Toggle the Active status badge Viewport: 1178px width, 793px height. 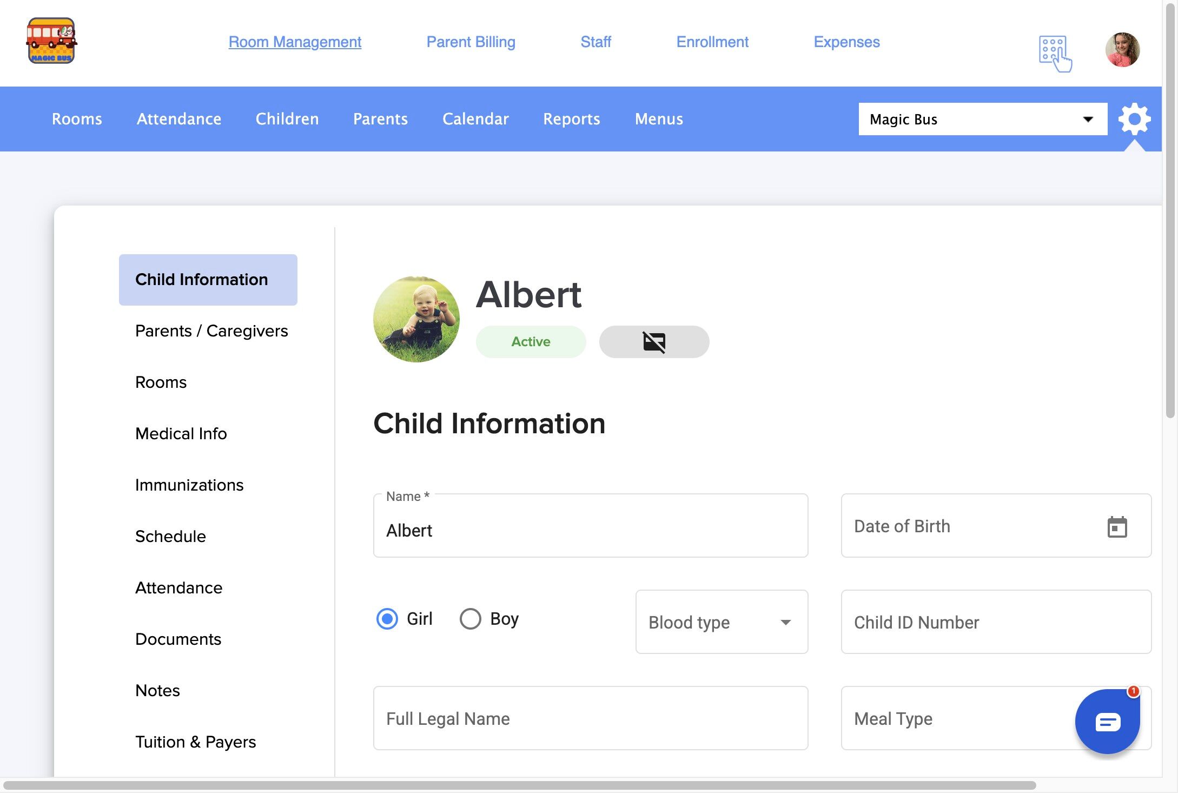(x=531, y=342)
